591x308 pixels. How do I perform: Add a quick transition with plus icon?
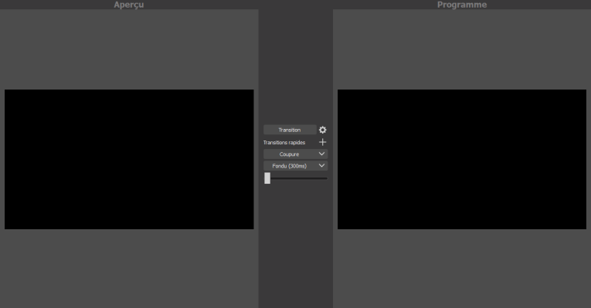click(x=323, y=142)
